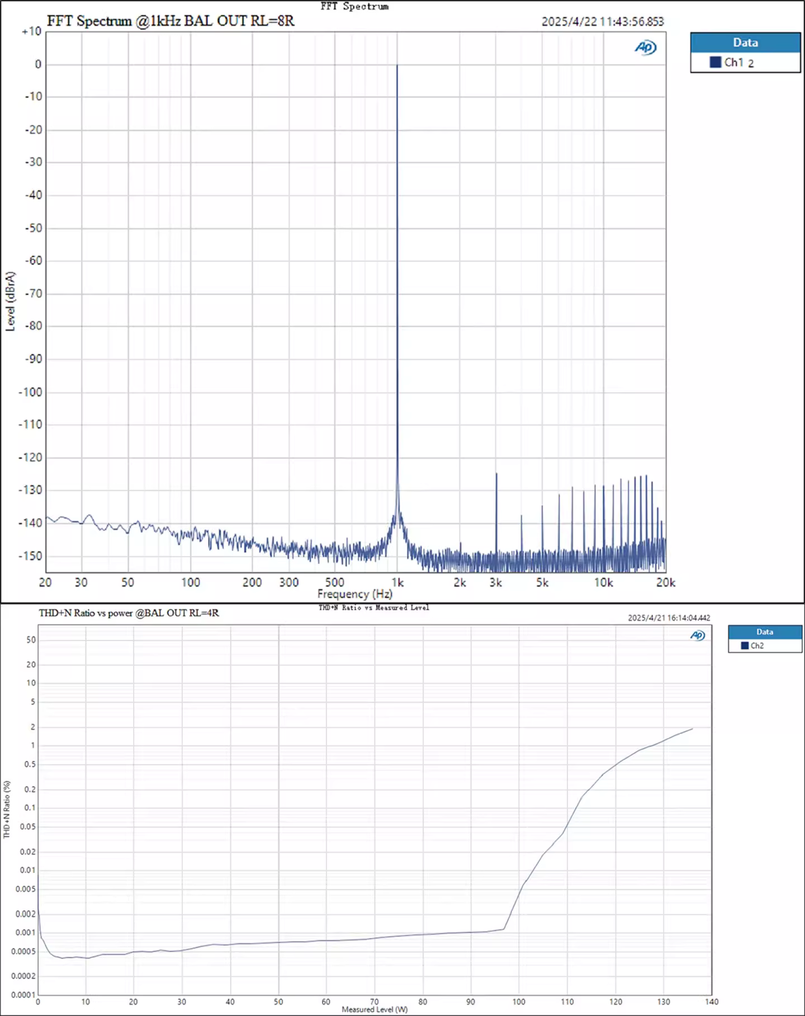Click the title 'FFT Spectrum @1kHz BAL OUT RL=8R'
This screenshot has height=1016, width=805.
click(171, 21)
